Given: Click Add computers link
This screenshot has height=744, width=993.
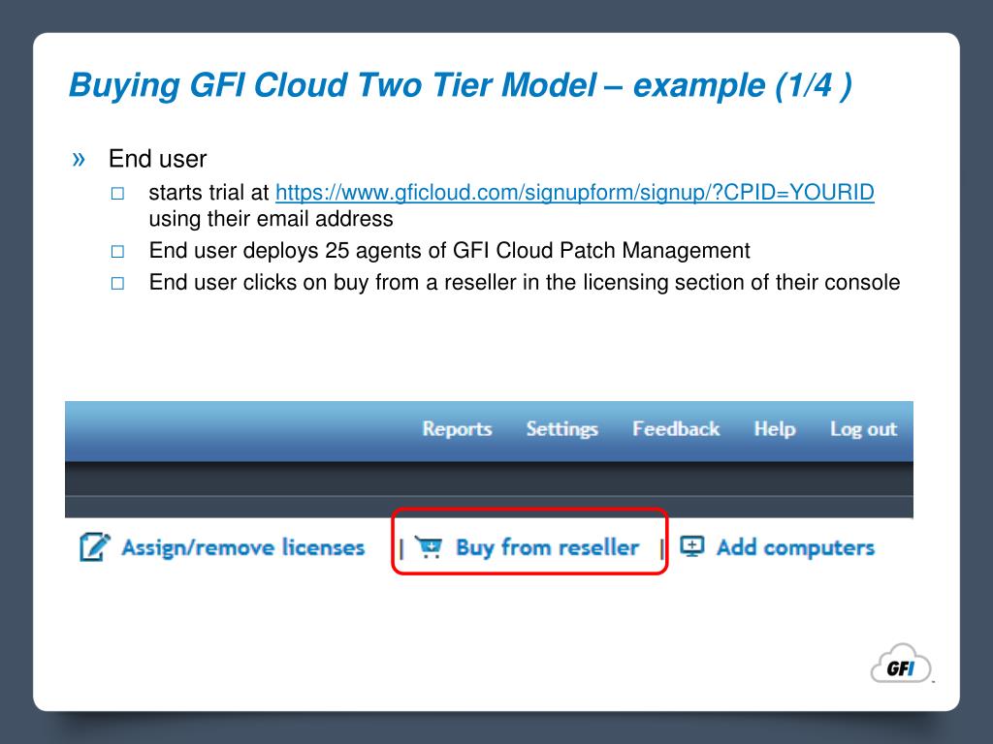Looking at the screenshot, I should tap(795, 547).
